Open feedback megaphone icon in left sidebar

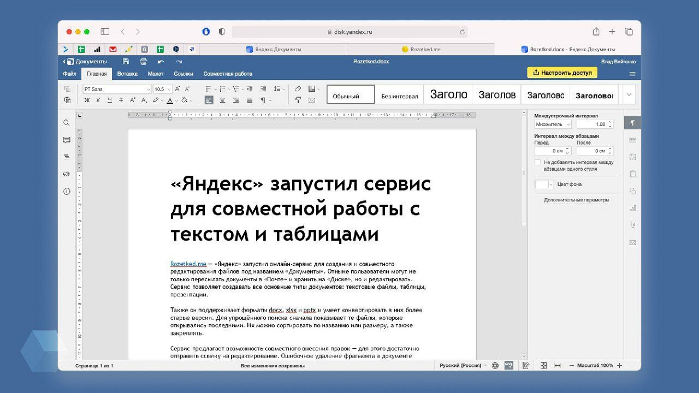67,174
